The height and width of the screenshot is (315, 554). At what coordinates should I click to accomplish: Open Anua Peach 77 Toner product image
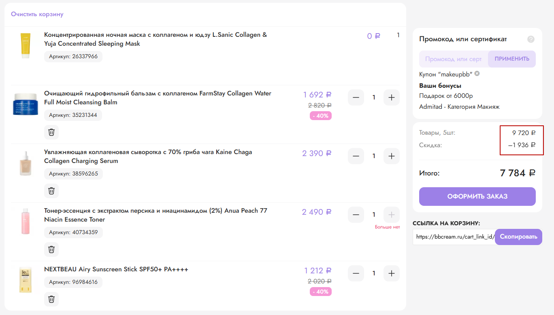pyautogui.click(x=26, y=222)
